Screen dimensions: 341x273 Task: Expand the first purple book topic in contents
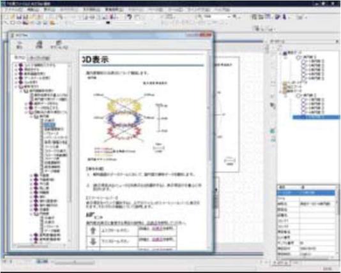pos(16,65)
